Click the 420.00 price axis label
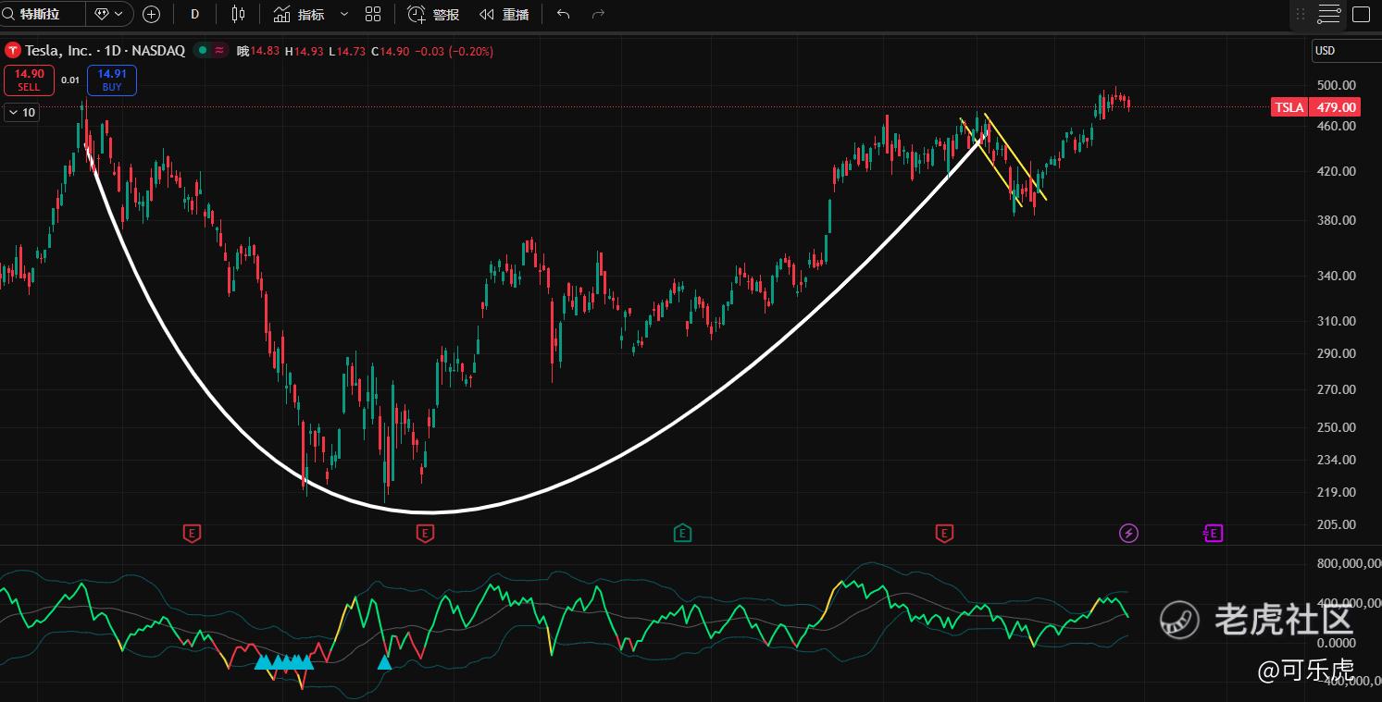The image size is (1382, 702). [1337, 171]
